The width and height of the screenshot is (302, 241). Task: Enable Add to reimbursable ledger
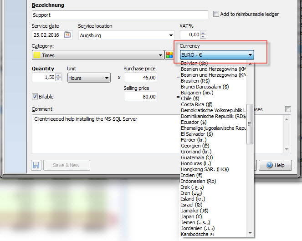click(x=216, y=14)
